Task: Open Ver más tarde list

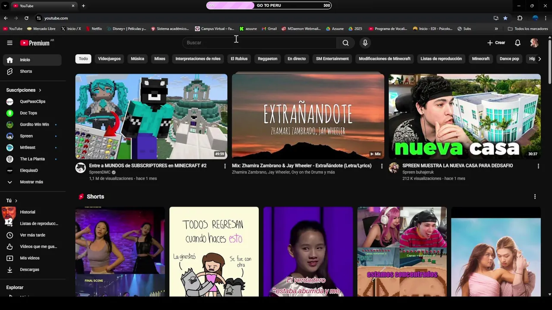Action: pos(32,235)
